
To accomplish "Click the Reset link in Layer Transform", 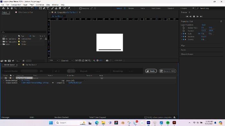I will point(203,25).
